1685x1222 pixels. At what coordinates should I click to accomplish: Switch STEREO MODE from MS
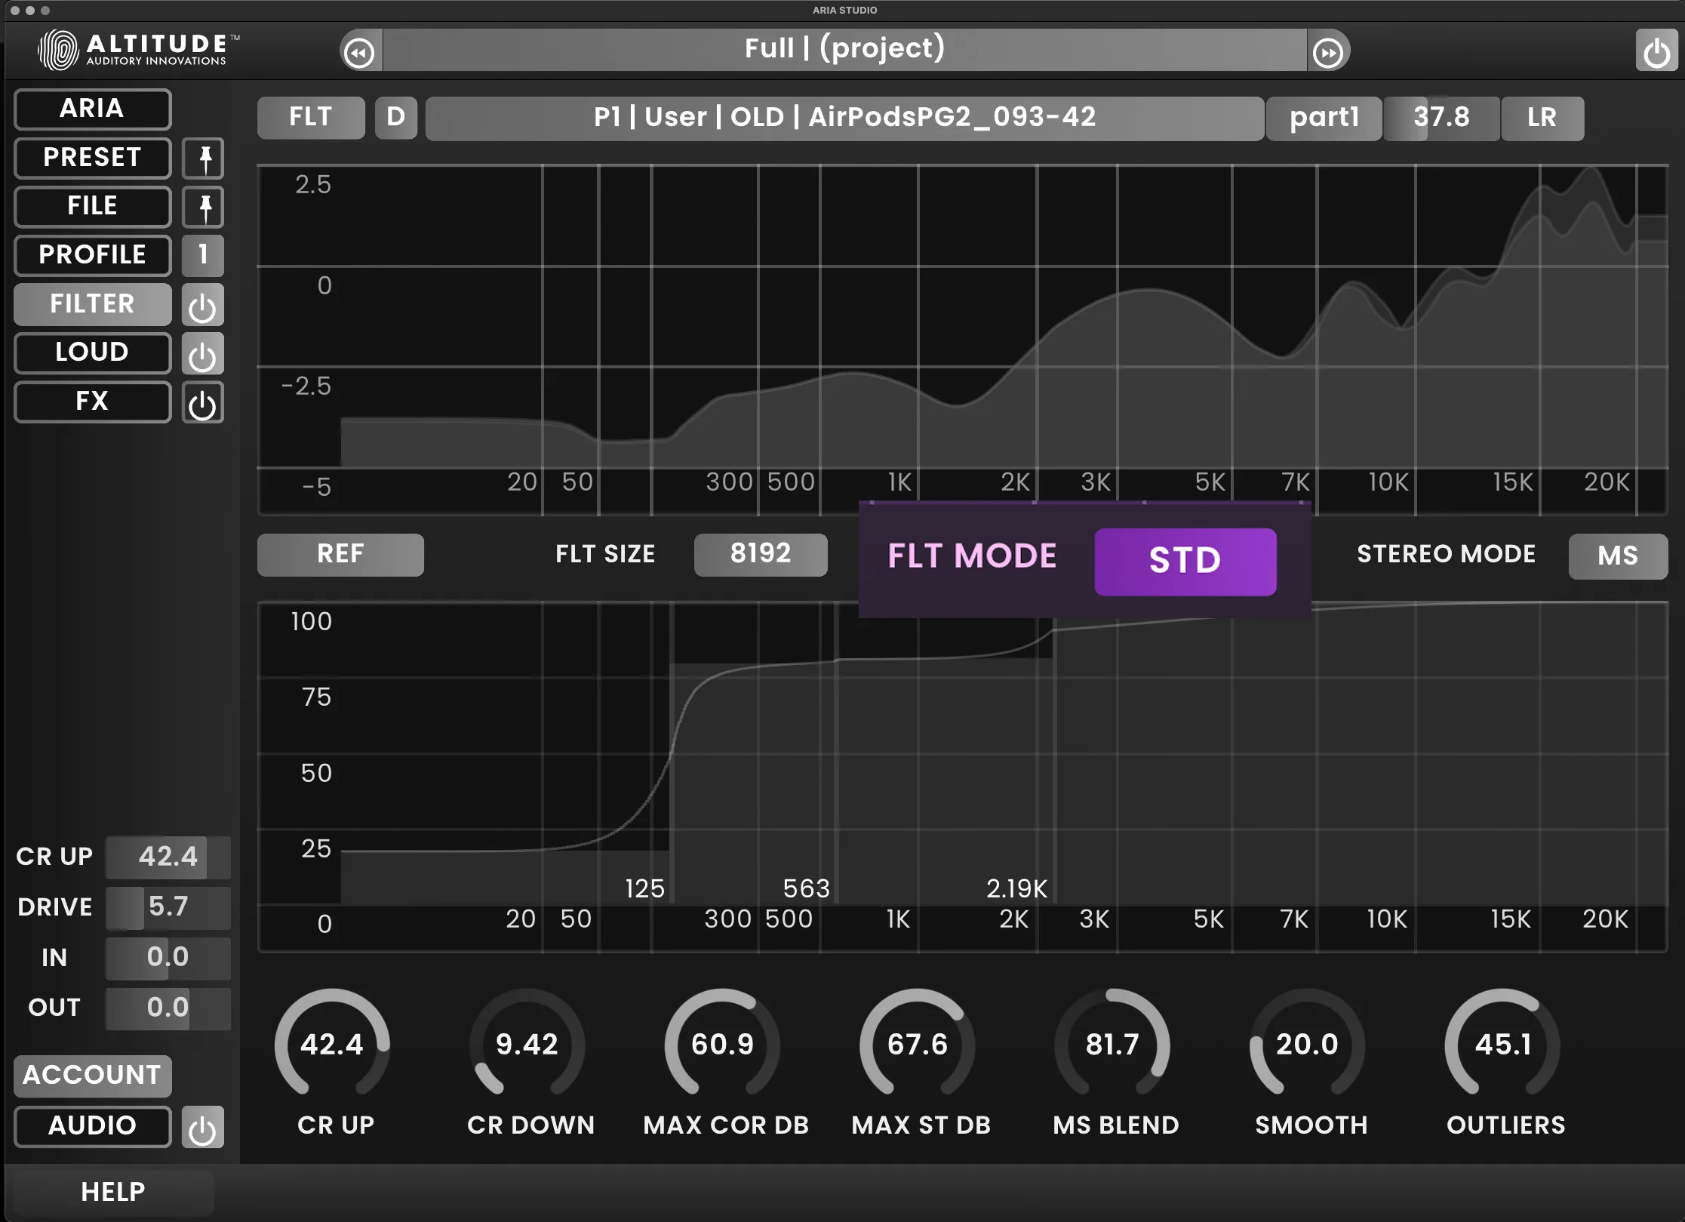(x=1618, y=556)
